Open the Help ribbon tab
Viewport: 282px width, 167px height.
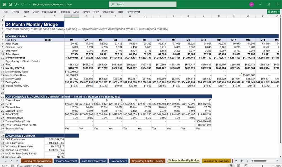120,12
